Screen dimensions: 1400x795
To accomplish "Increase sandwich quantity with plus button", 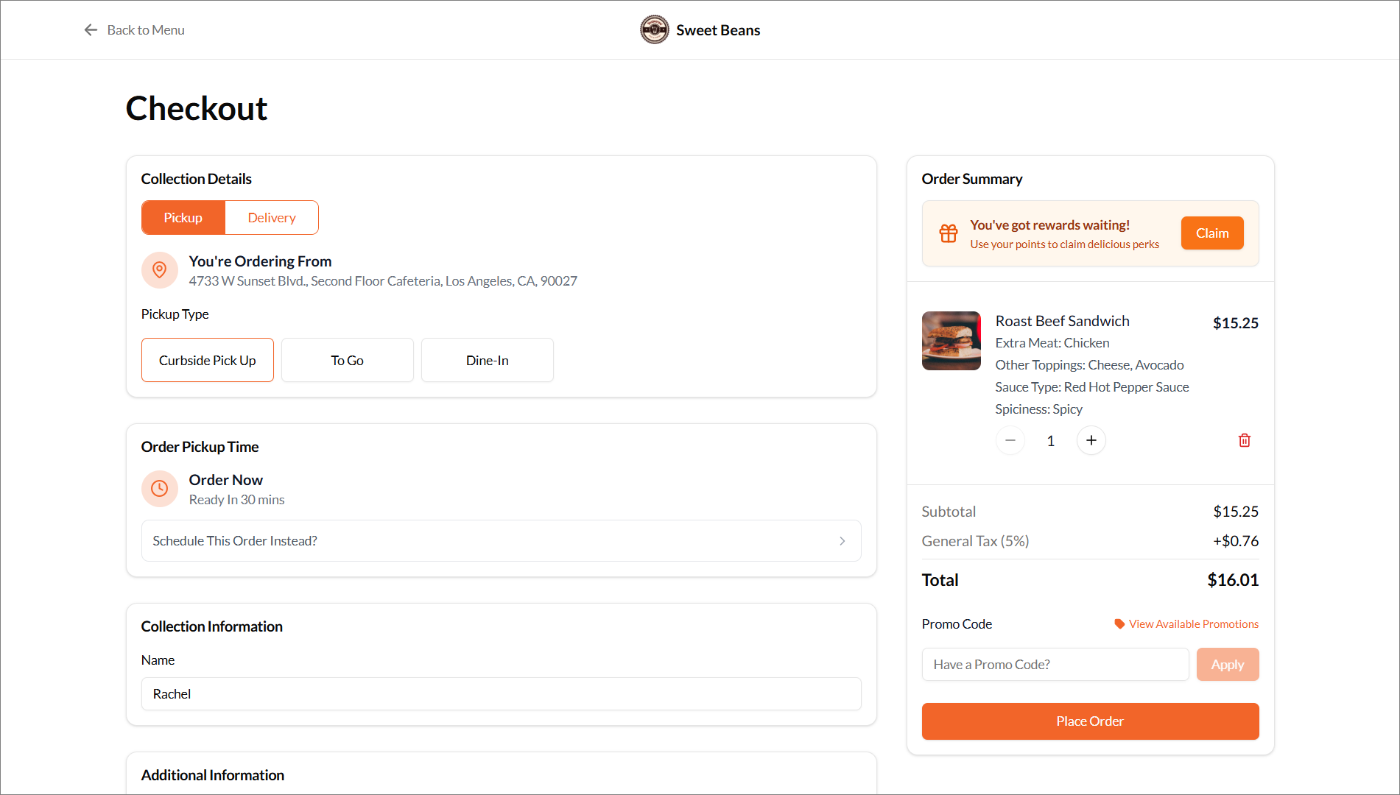I will click(x=1091, y=440).
